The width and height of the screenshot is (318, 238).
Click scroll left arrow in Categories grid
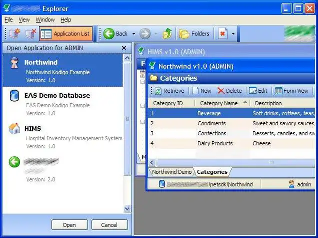152,163
